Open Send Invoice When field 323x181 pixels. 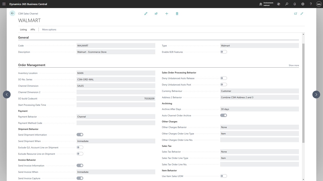click(116, 172)
